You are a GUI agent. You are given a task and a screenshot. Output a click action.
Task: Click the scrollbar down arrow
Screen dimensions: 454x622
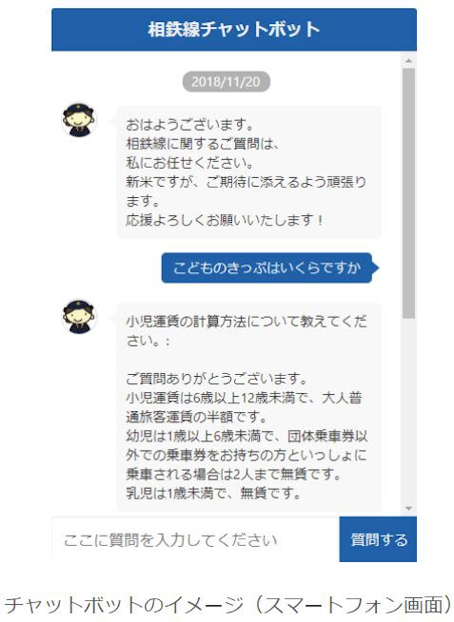coord(409,508)
